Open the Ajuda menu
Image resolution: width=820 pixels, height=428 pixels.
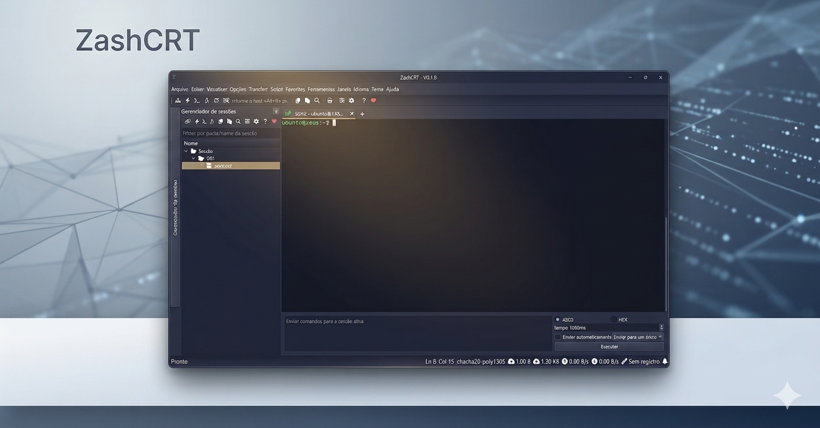click(392, 90)
